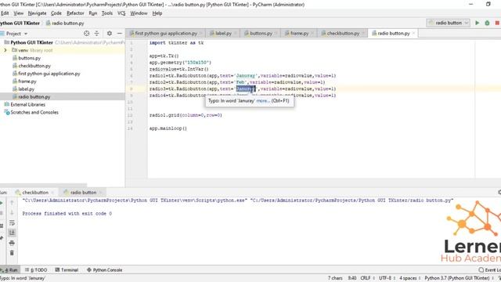Close the checkbutton.py editor tab

point(363,33)
